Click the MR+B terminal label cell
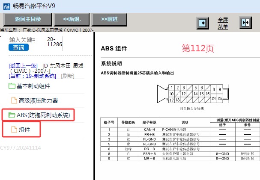This screenshot has height=180, width=260. coord(149,159)
